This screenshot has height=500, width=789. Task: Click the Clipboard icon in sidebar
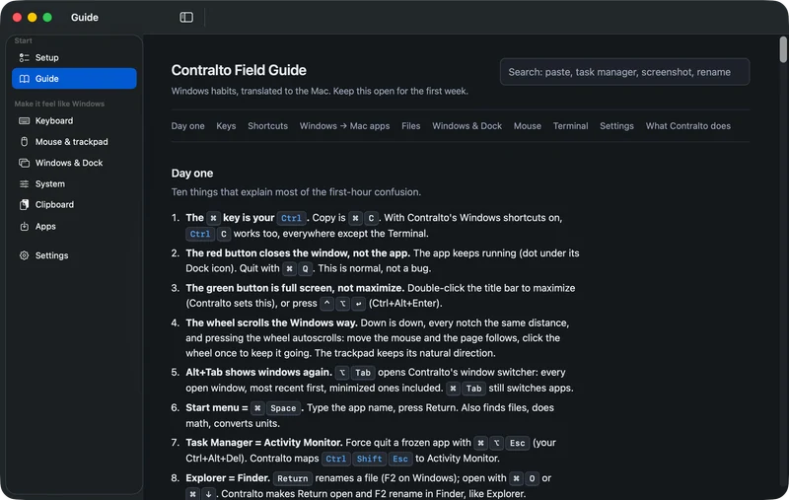point(24,205)
